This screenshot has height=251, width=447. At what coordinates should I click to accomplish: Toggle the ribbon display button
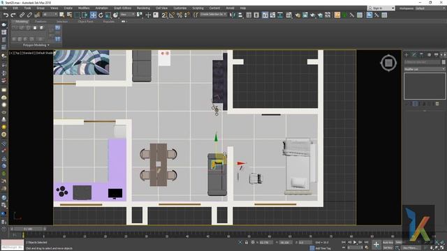pyautogui.click(x=265, y=15)
